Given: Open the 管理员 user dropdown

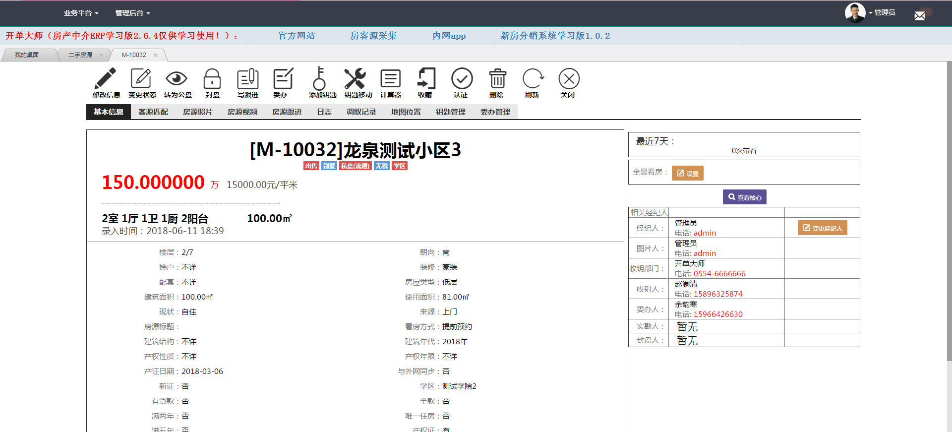Looking at the screenshot, I should tap(882, 12).
